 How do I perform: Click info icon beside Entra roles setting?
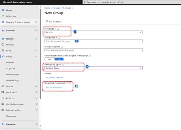tap(90, 56)
